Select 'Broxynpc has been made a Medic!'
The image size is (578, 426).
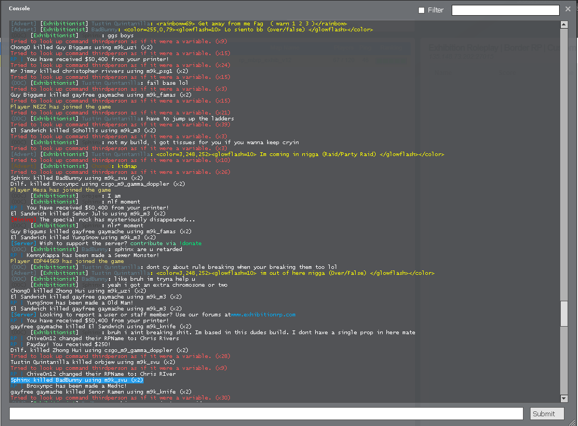pos(69,386)
